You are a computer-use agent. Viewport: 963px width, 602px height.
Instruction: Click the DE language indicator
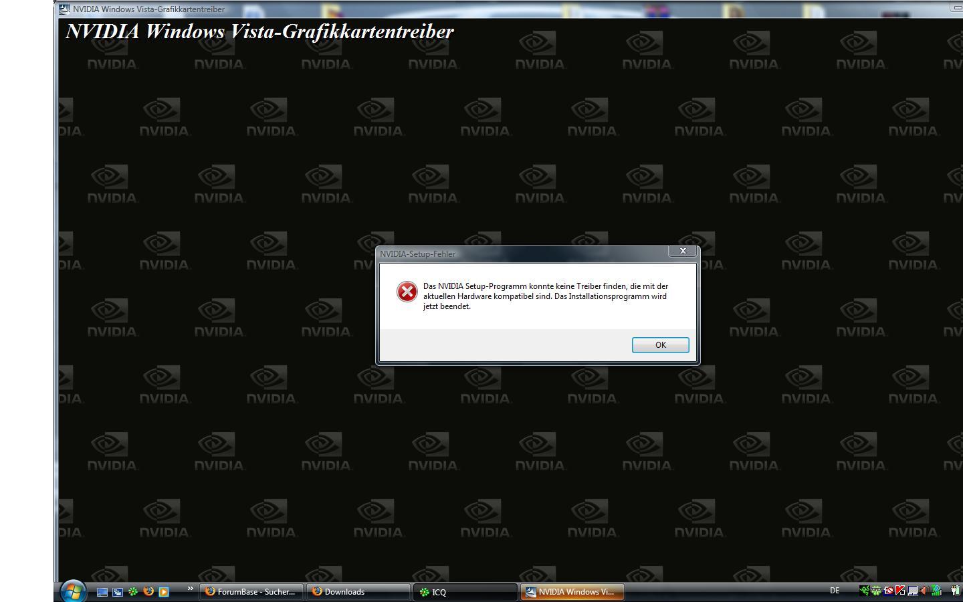coord(835,591)
